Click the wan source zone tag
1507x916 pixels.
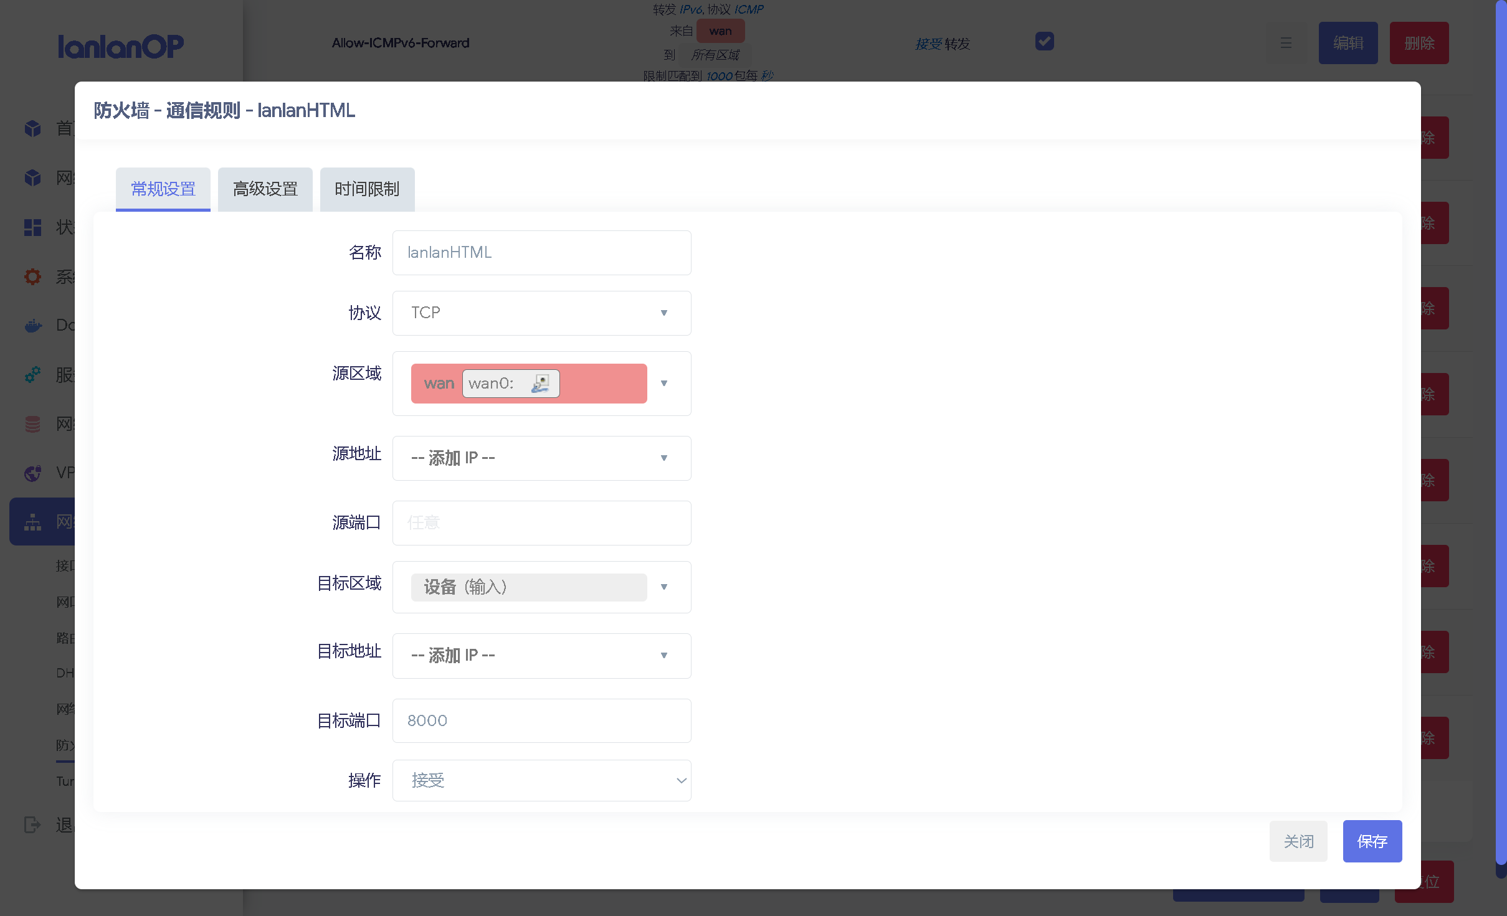point(529,384)
